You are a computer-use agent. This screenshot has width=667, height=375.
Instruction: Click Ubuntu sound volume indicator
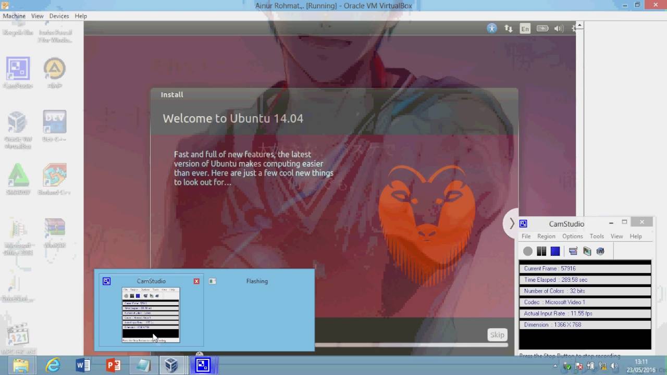(559, 29)
